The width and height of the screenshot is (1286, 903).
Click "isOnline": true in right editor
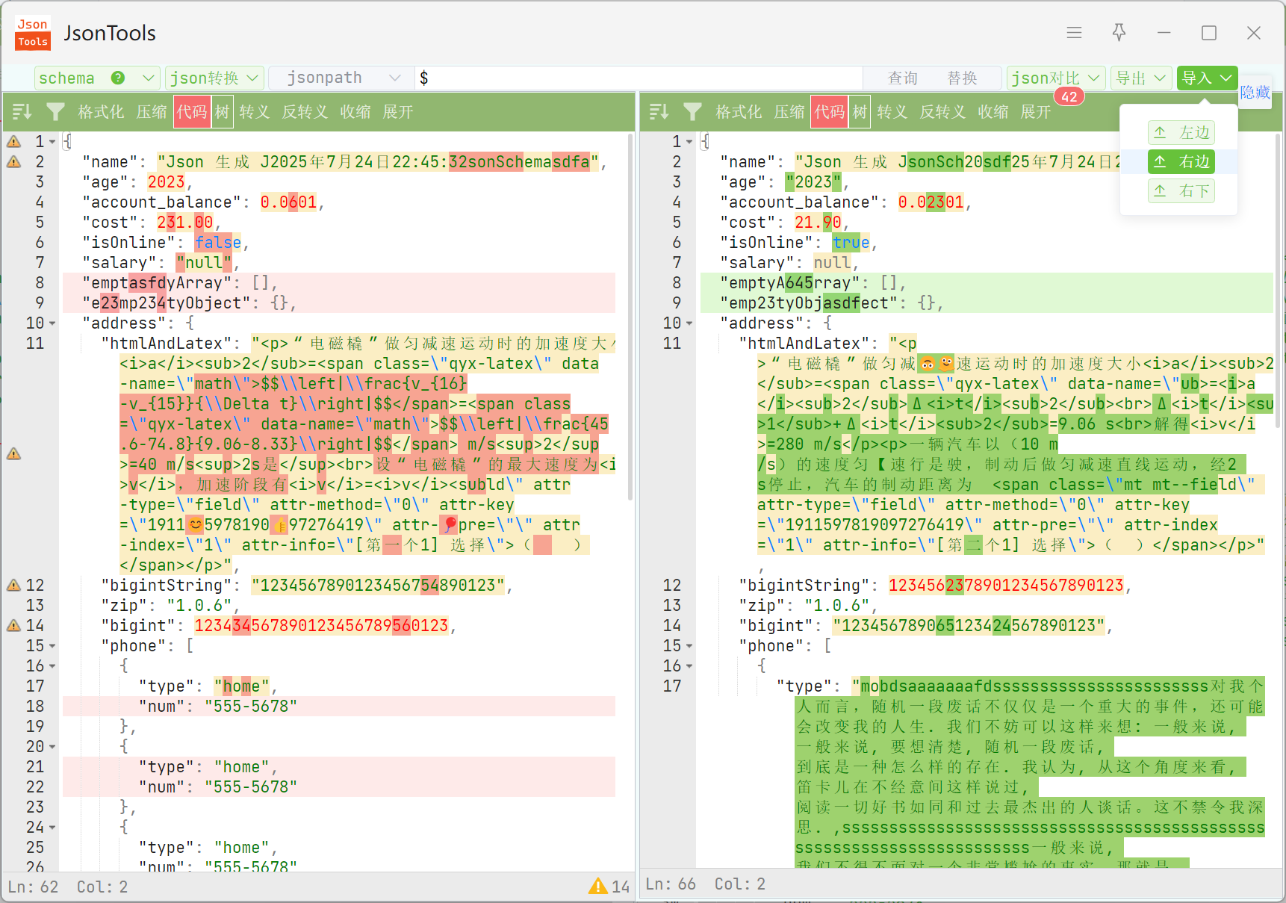pyautogui.click(x=798, y=243)
